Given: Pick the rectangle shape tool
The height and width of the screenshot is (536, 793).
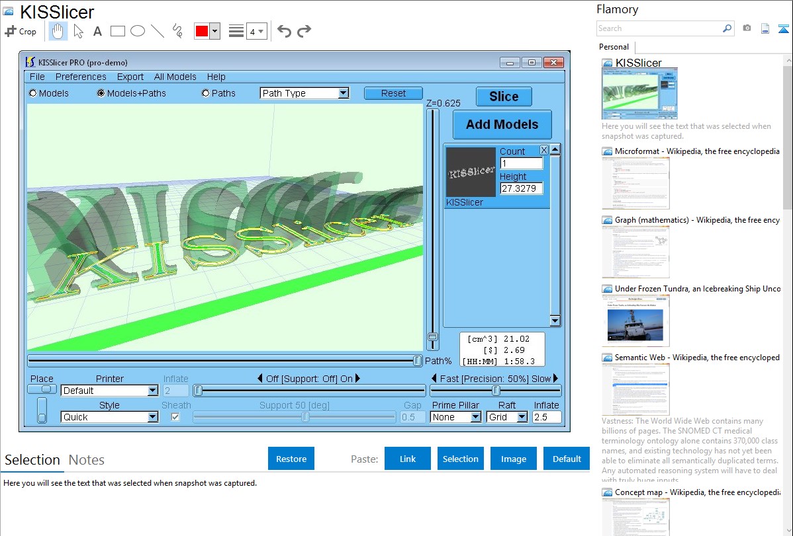Looking at the screenshot, I should [117, 31].
